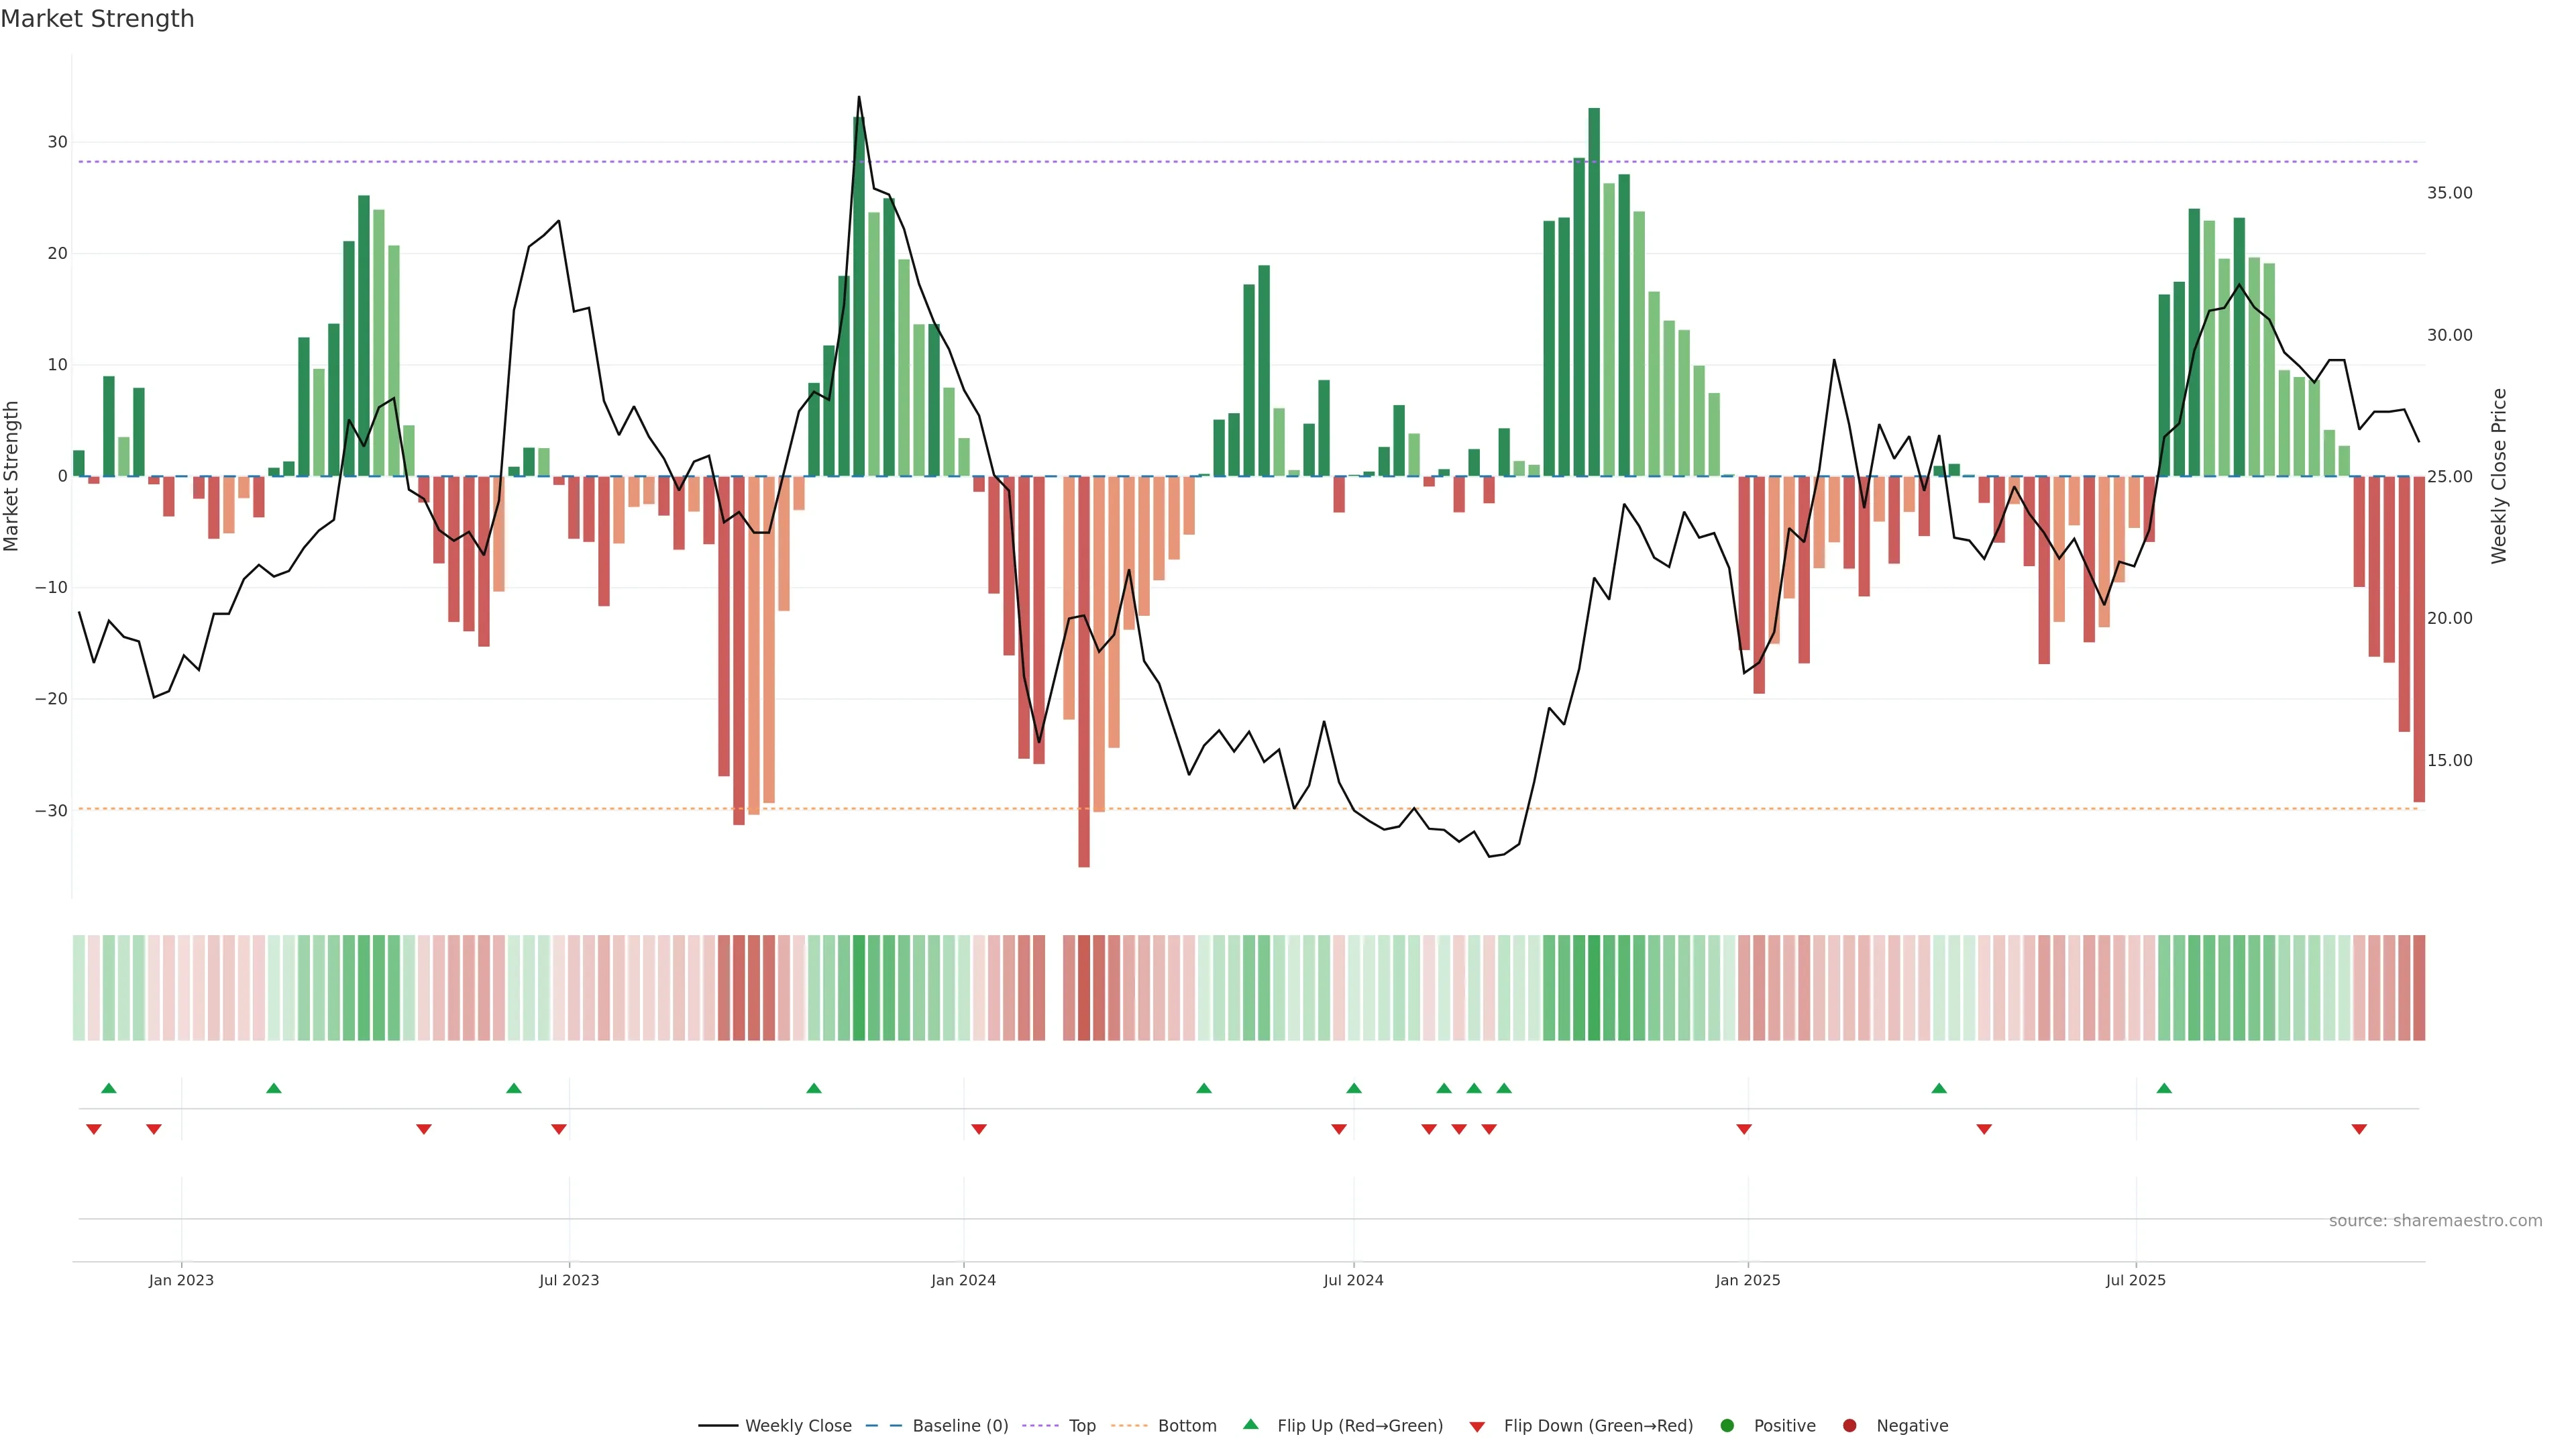Image resolution: width=2576 pixels, height=1449 pixels.
Task: Click the source: sharemaestro.com text
Action: [2435, 1220]
